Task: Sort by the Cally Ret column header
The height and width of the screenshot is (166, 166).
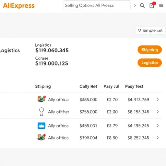Action: [88, 86]
